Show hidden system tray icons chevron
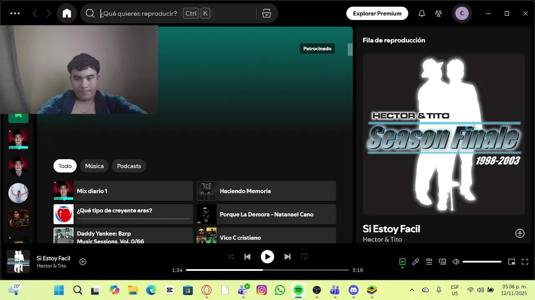 412,290
